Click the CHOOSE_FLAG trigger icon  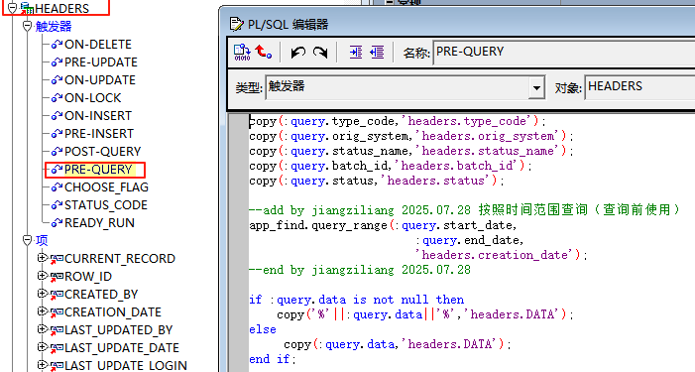pos(57,187)
